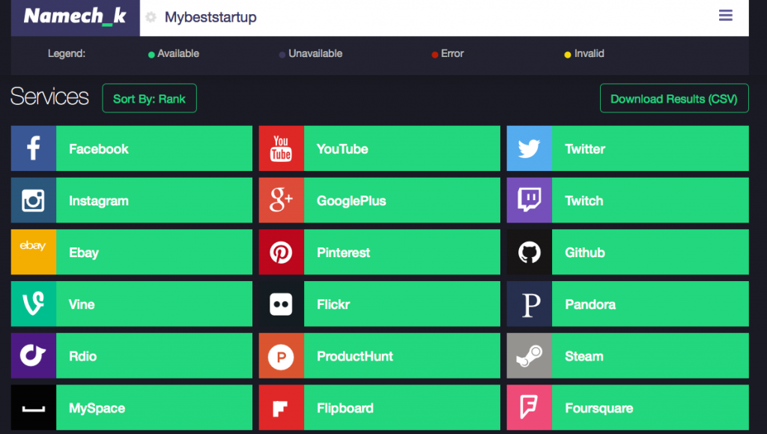Click the MySpace result tile
767x434 pixels.
click(132, 408)
